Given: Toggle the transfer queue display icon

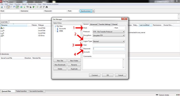Looking at the screenshot, I should (17, 7).
